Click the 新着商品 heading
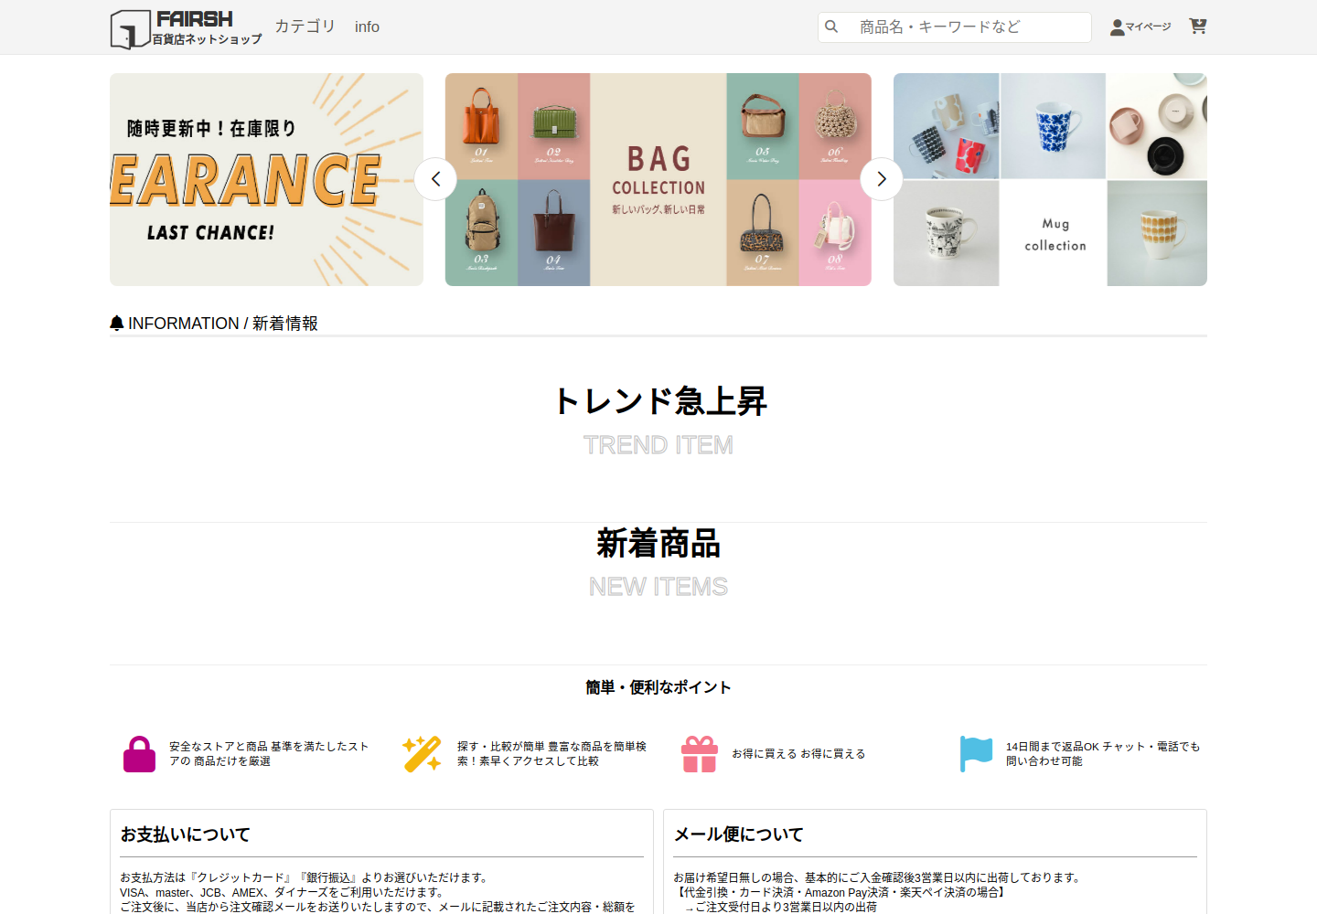Image resolution: width=1317 pixels, height=914 pixels. point(658,544)
